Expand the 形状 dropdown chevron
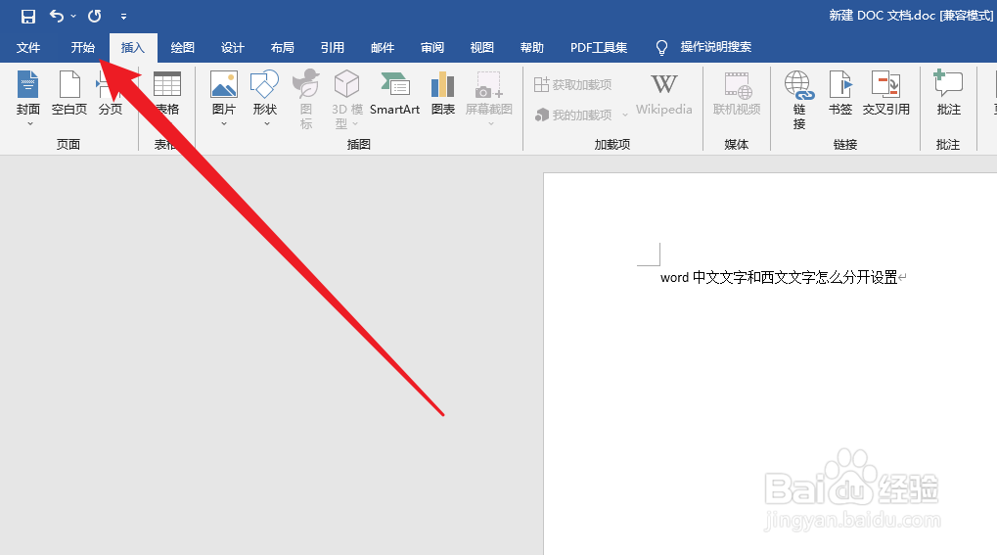Viewport: 997px width, 555px height. 267,124
